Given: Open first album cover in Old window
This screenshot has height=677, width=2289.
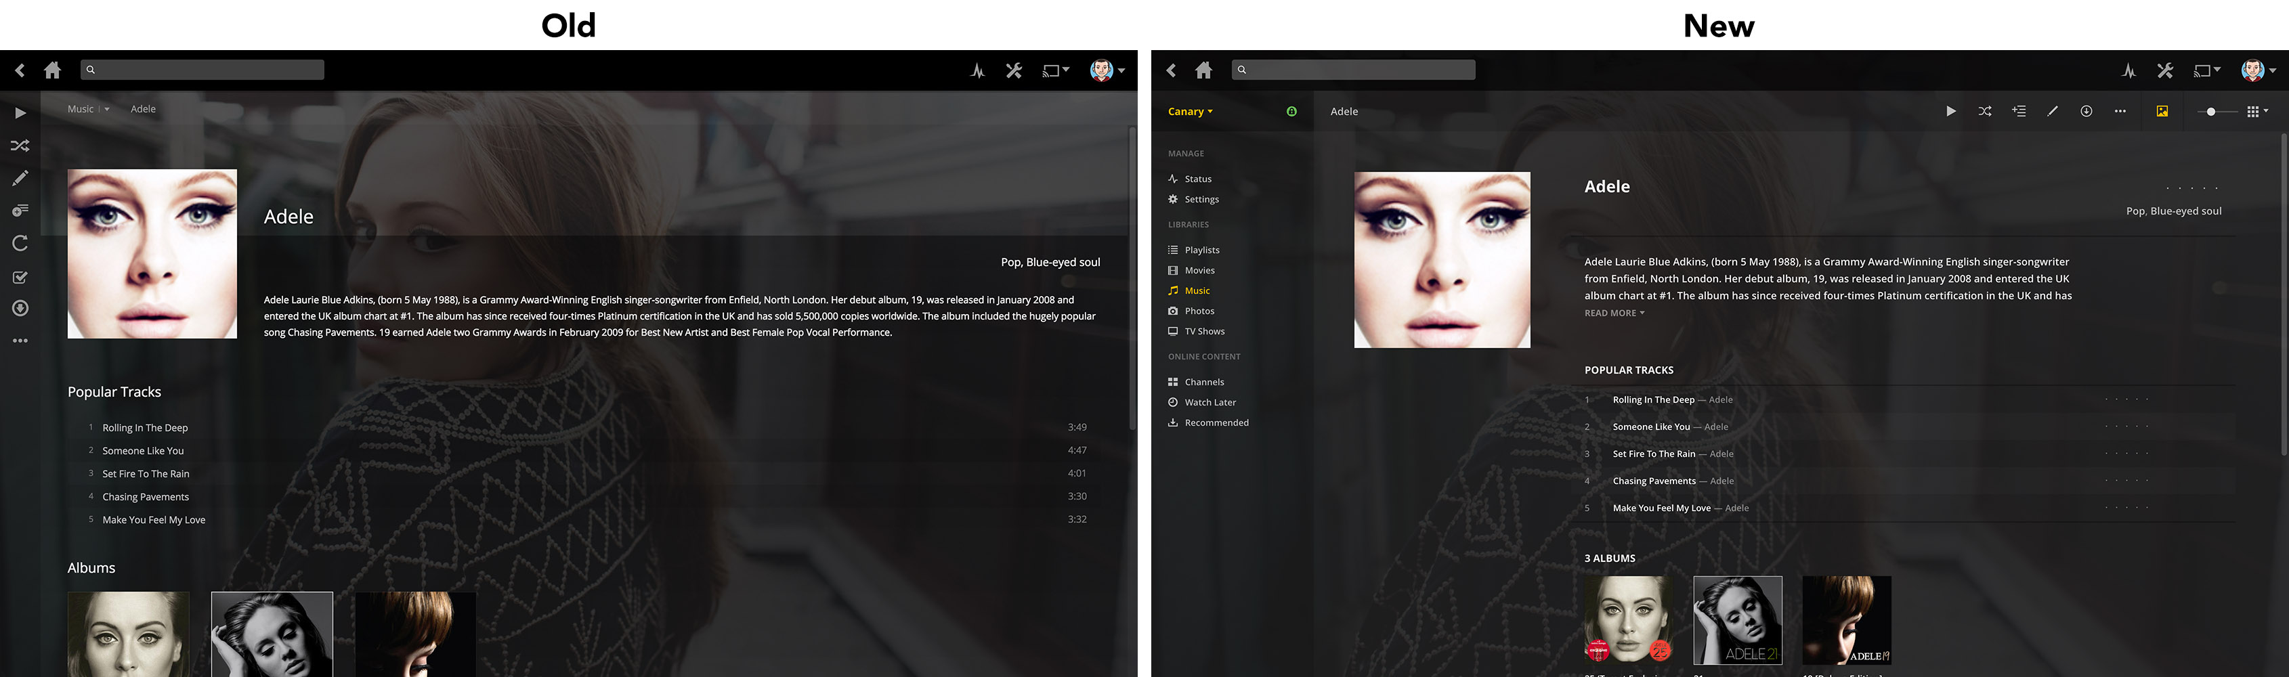Looking at the screenshot, I should coord(129,634).
